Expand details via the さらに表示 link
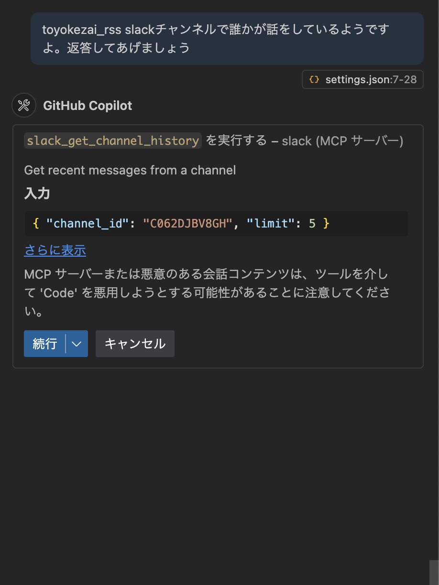Image resolution: width=439 pixels, height=585 pixels. point(55,250)
